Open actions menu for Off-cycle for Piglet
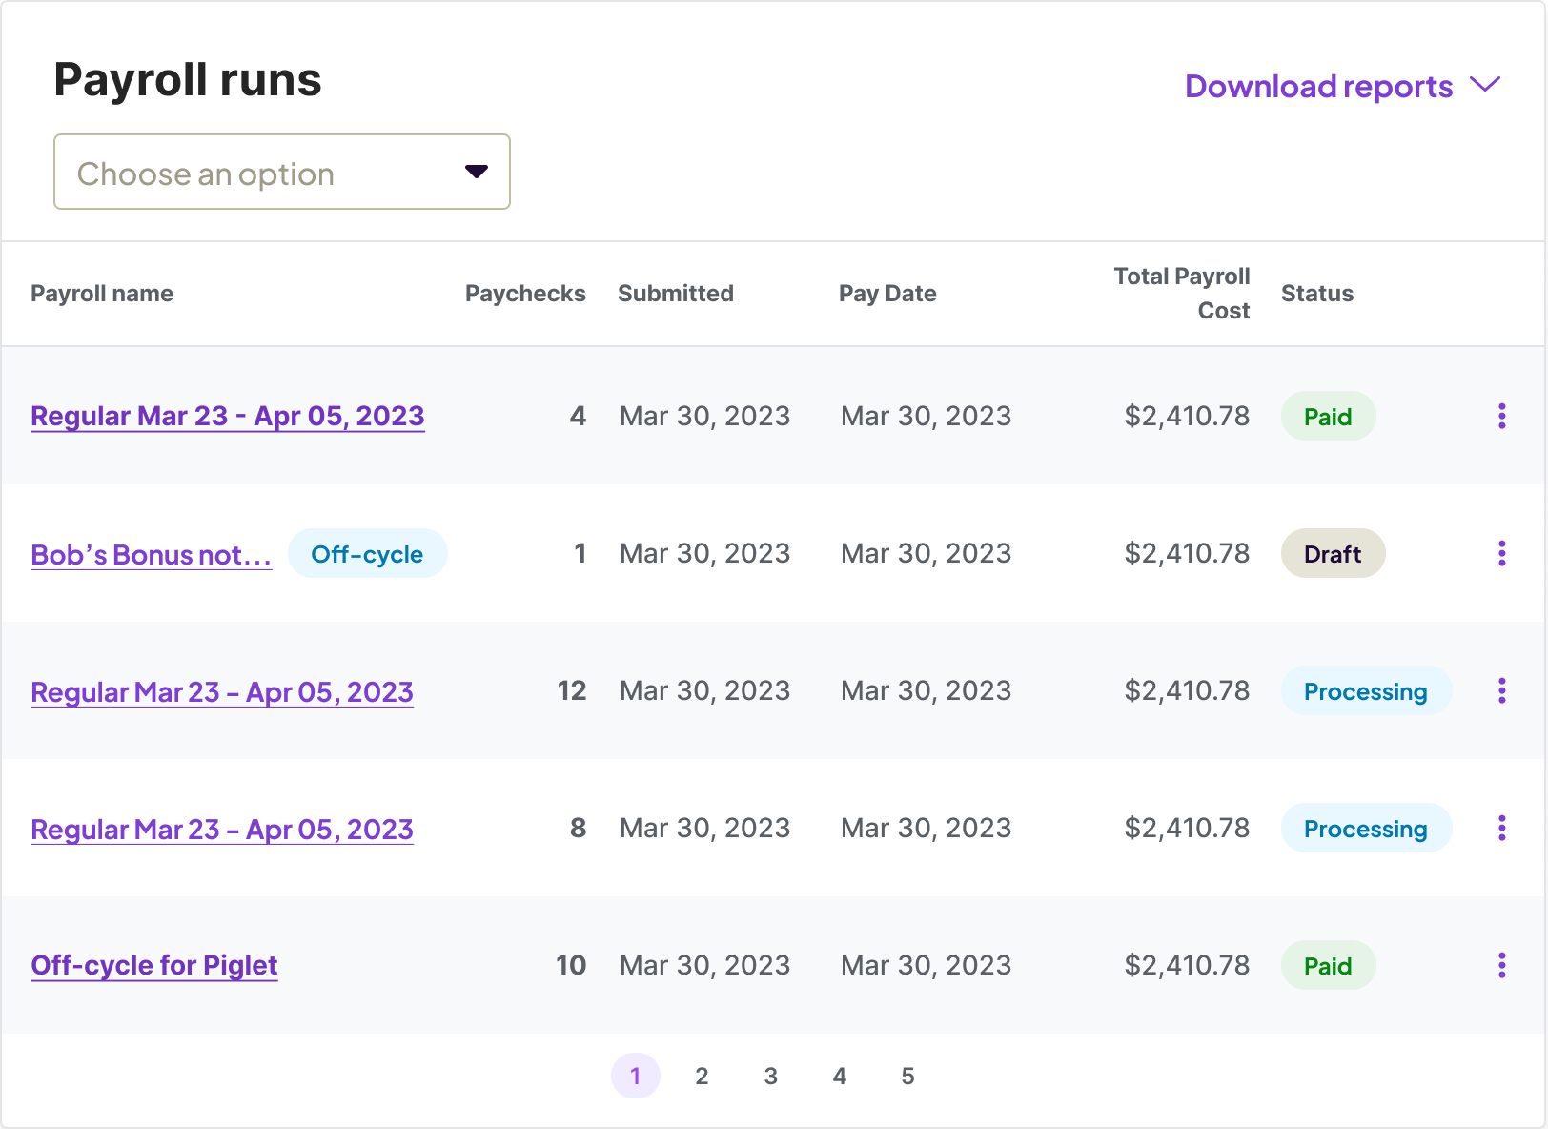This screenshot has width=1548, height=1129. pyautogui.click(x=1501, y=965)
